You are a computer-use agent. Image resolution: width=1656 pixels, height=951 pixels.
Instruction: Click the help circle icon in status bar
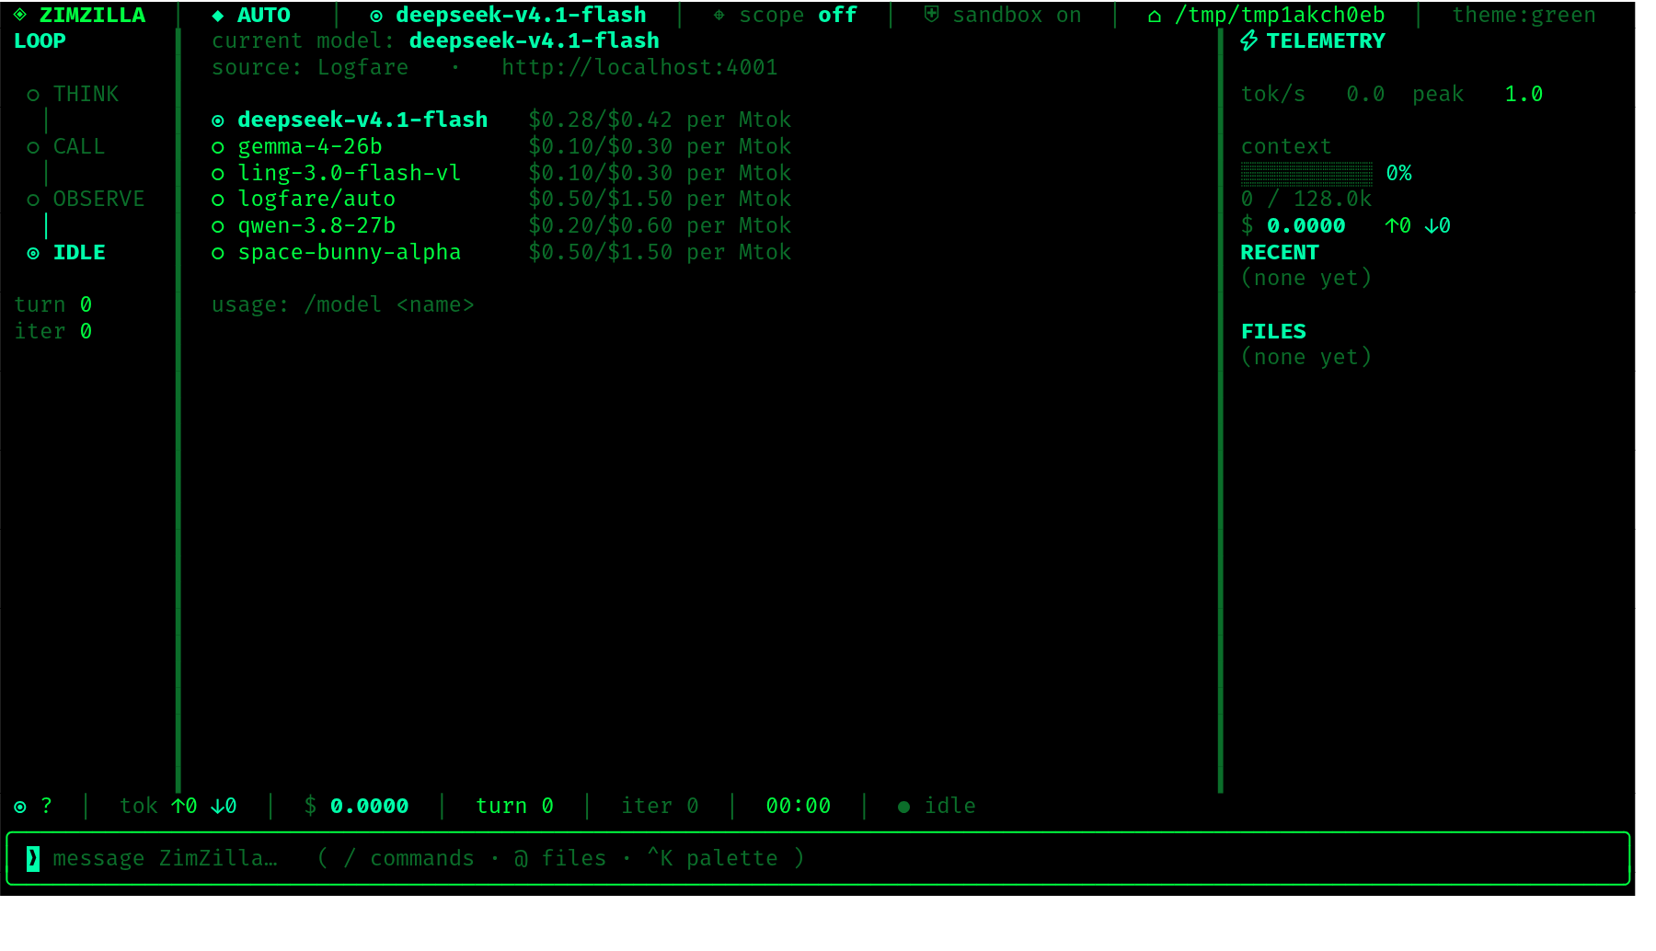tap(20, 807)
